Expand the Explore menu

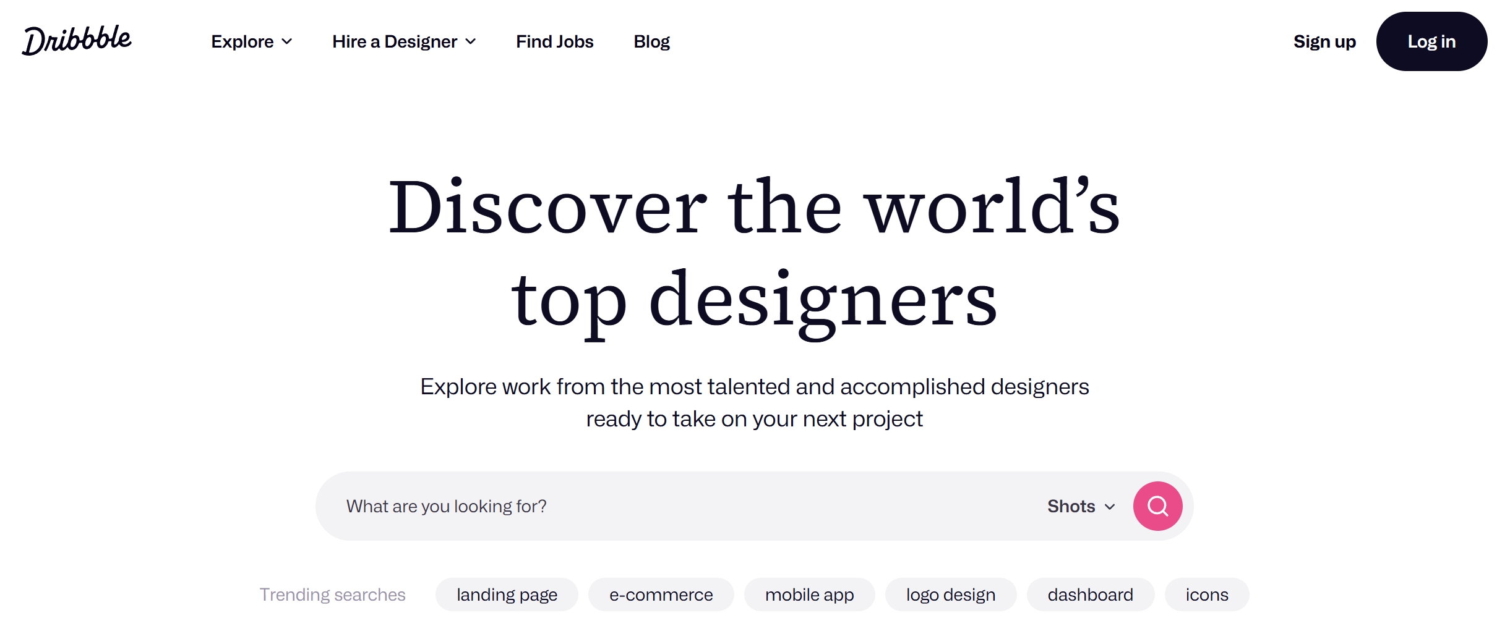pyautogui.click(x=252, y=41)
